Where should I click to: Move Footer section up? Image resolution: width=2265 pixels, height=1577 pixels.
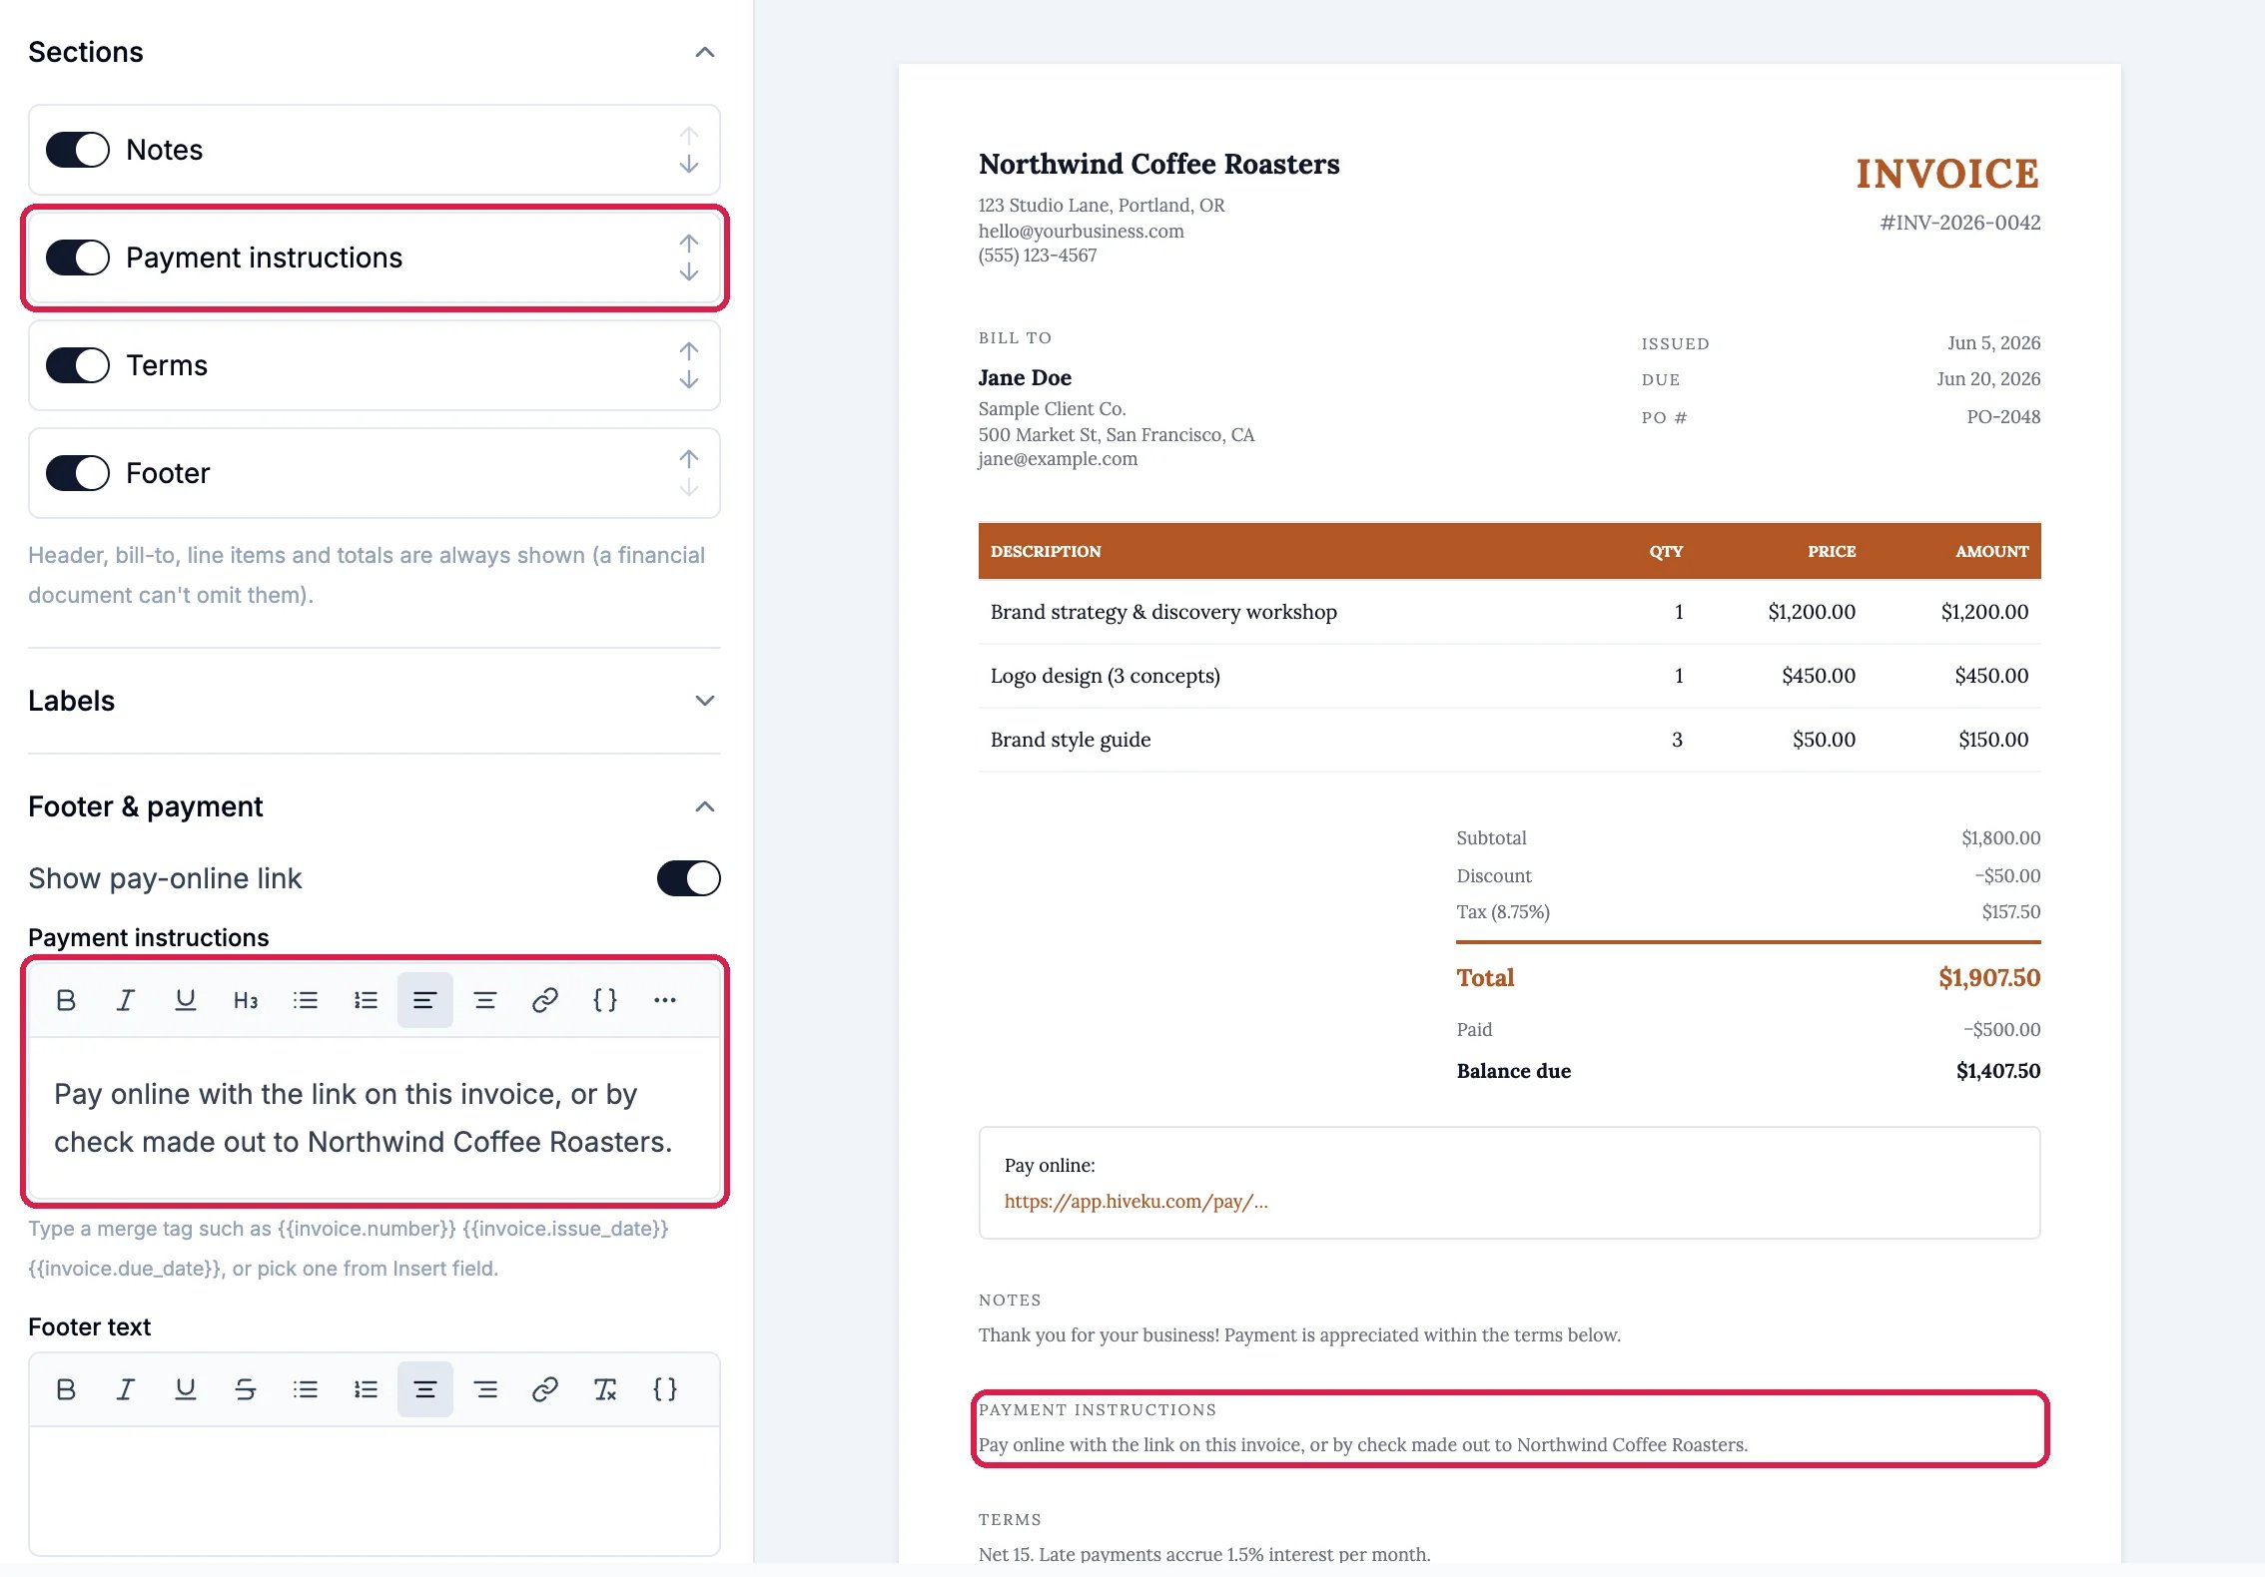point(689,458)
